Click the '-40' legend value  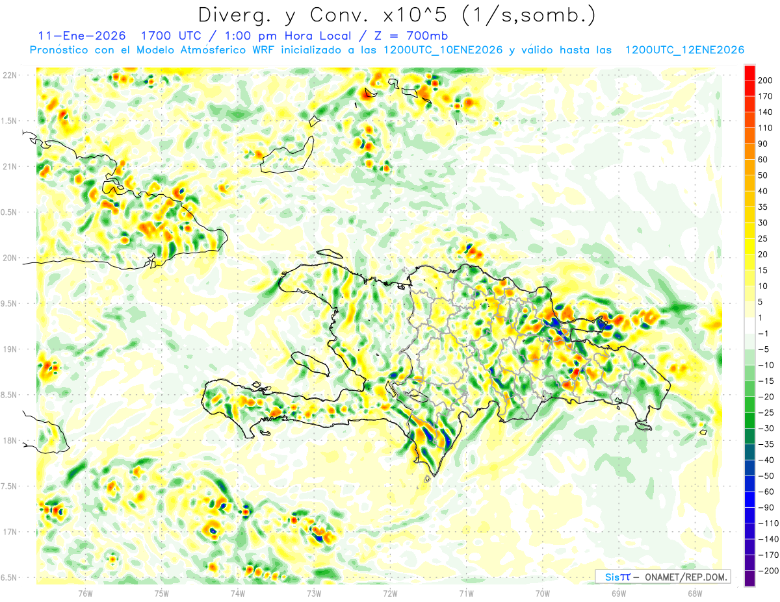(x=768, y=460)
